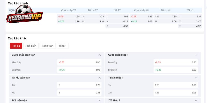
Task: Select Cược chấp H1 +0.25 at 2.03
Action: pyautogui.click(x=142, y=21)
